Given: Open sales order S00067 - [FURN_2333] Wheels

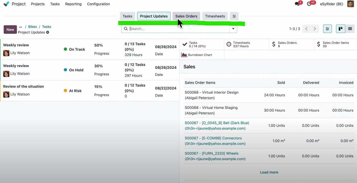Looking at the screenshot, I should coord(211,153).
